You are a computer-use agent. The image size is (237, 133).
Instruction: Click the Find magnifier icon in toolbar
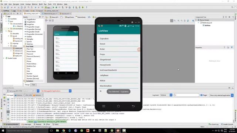(x=29, y=7)
